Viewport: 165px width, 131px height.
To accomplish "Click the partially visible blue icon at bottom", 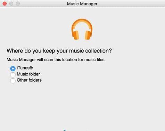I will 65,130.
